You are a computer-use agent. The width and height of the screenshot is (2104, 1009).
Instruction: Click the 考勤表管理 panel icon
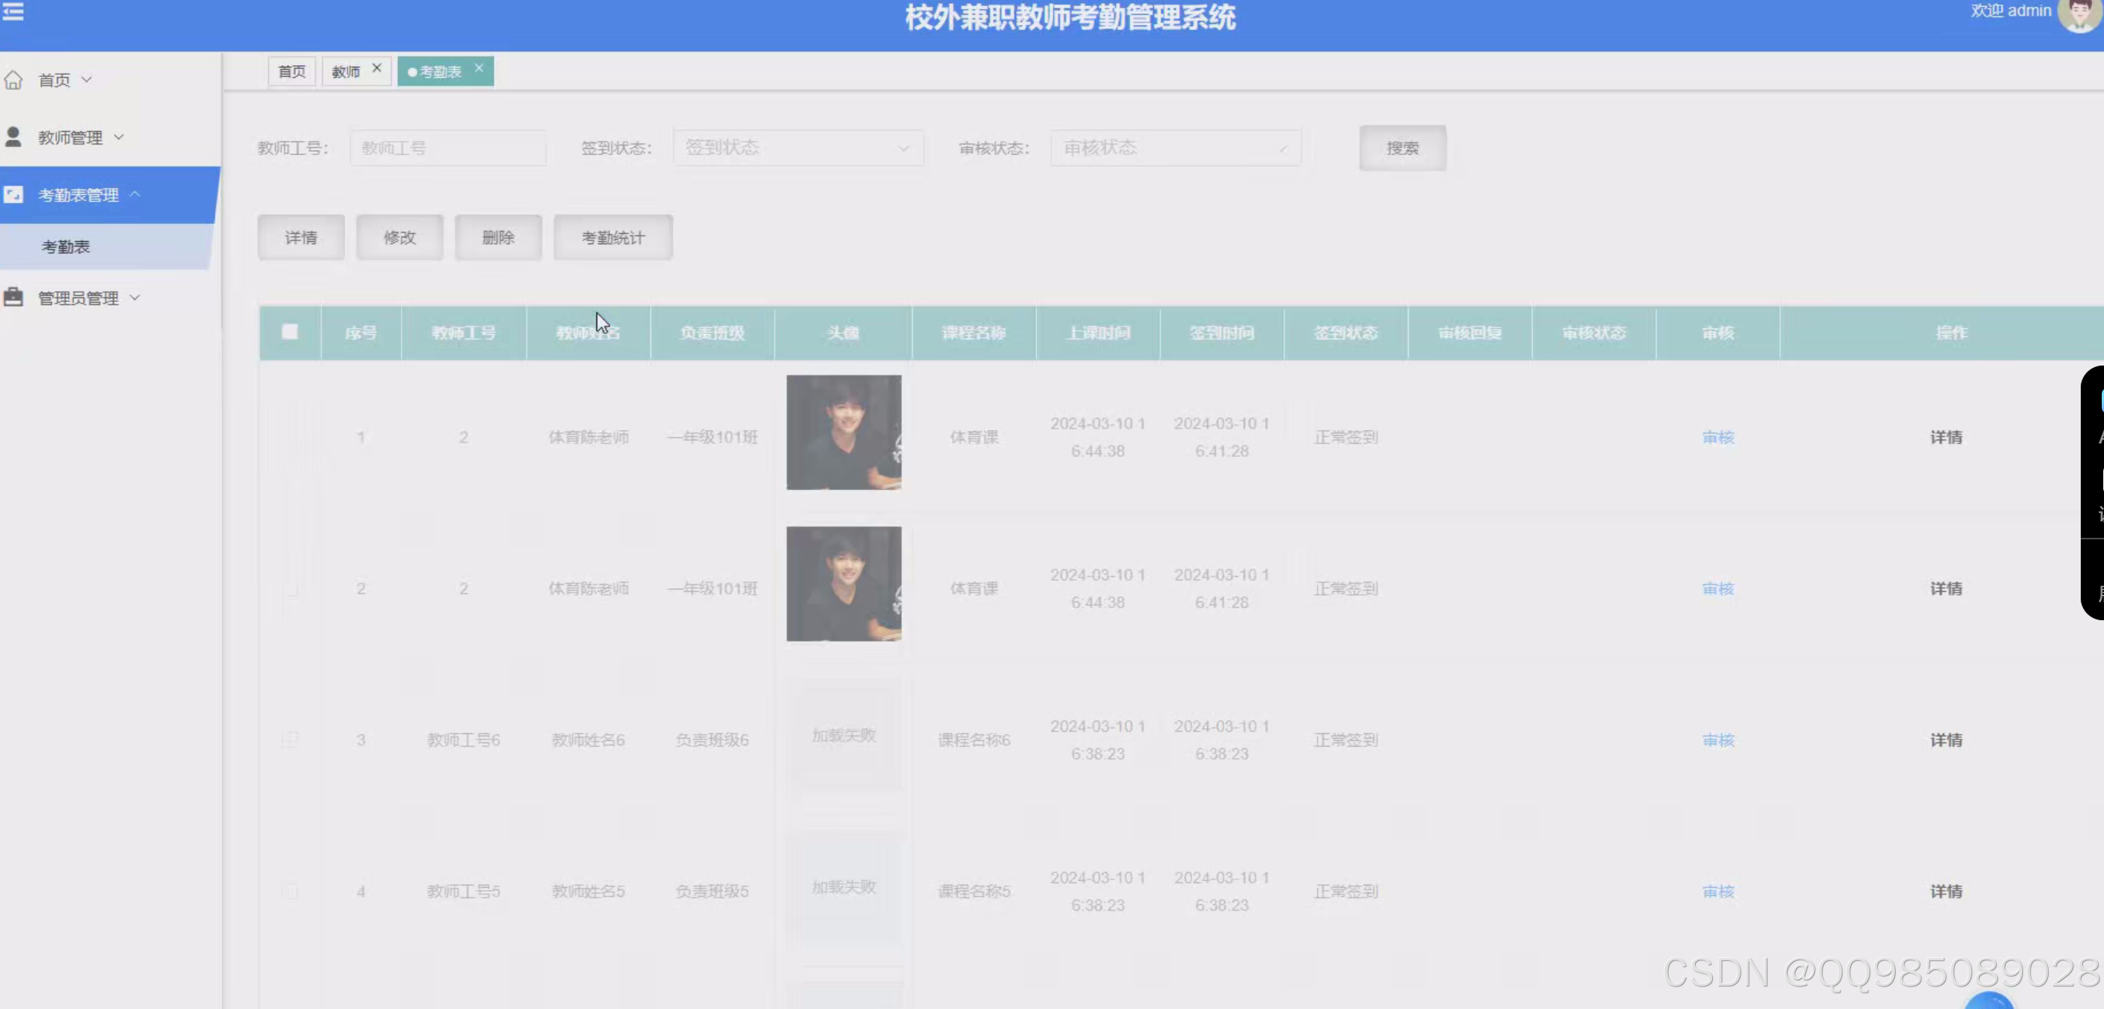pyautogui.click(x=12, y=194)
